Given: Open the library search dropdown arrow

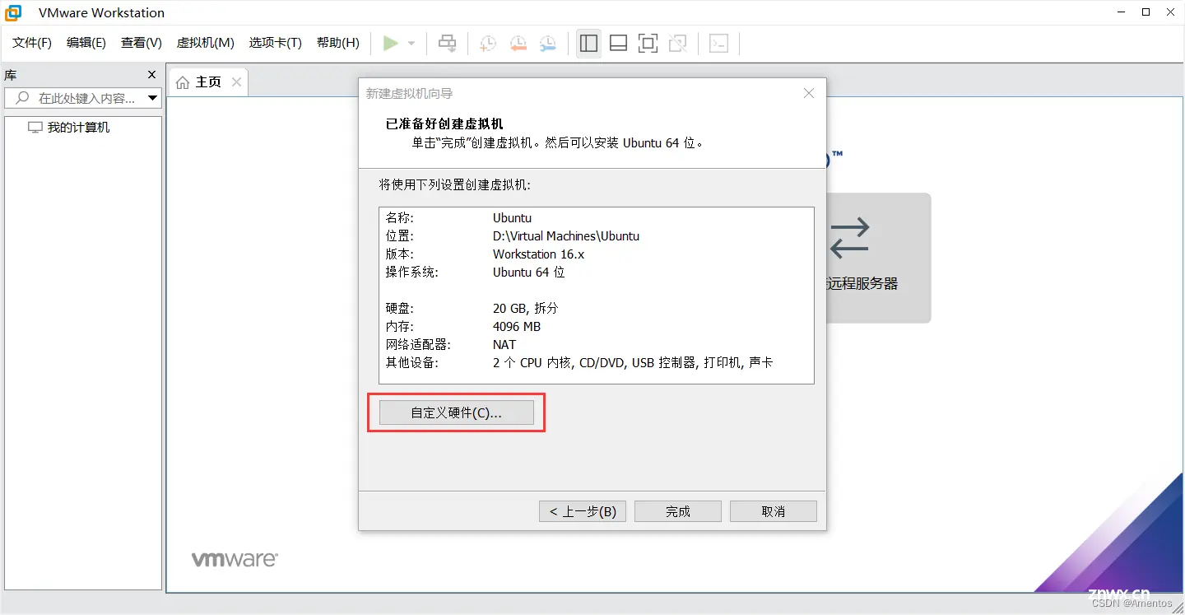Looking at the screenshot, I should tap(152, 98).
